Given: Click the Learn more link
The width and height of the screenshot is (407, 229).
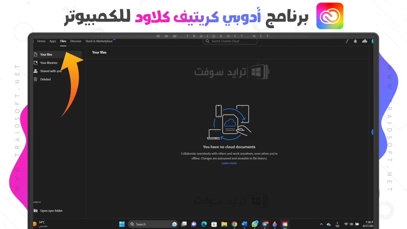Looking at the screenshot, I should [229, 163].
